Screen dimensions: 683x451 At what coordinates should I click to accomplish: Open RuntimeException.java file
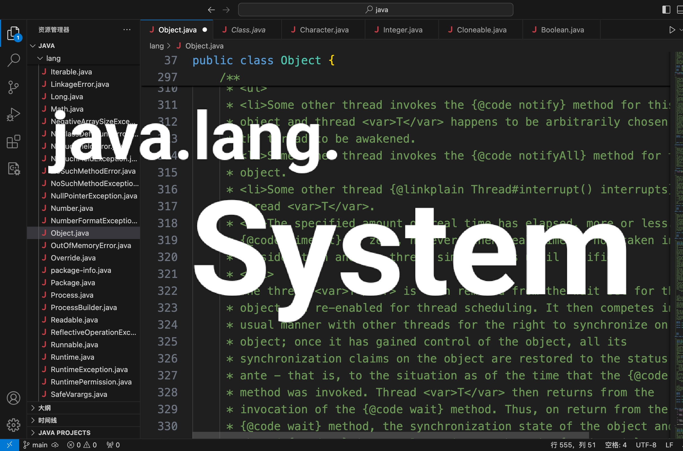tap(84, 369)
